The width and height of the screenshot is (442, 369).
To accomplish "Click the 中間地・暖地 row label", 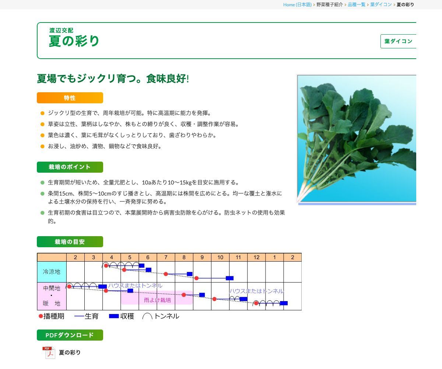I will point(51,297).
